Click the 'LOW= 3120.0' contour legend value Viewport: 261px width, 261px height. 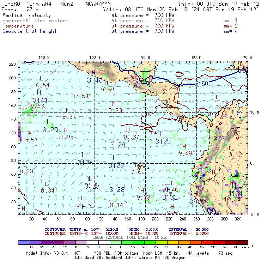tap(105, 230)
